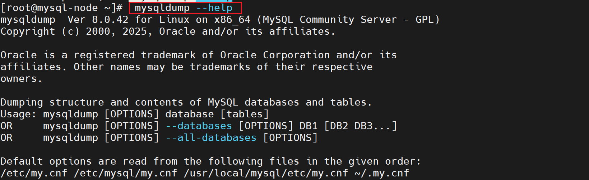Click the cyan --all-databases option text
The height and width of the screenshot is (180, 589).
point(211,138)
